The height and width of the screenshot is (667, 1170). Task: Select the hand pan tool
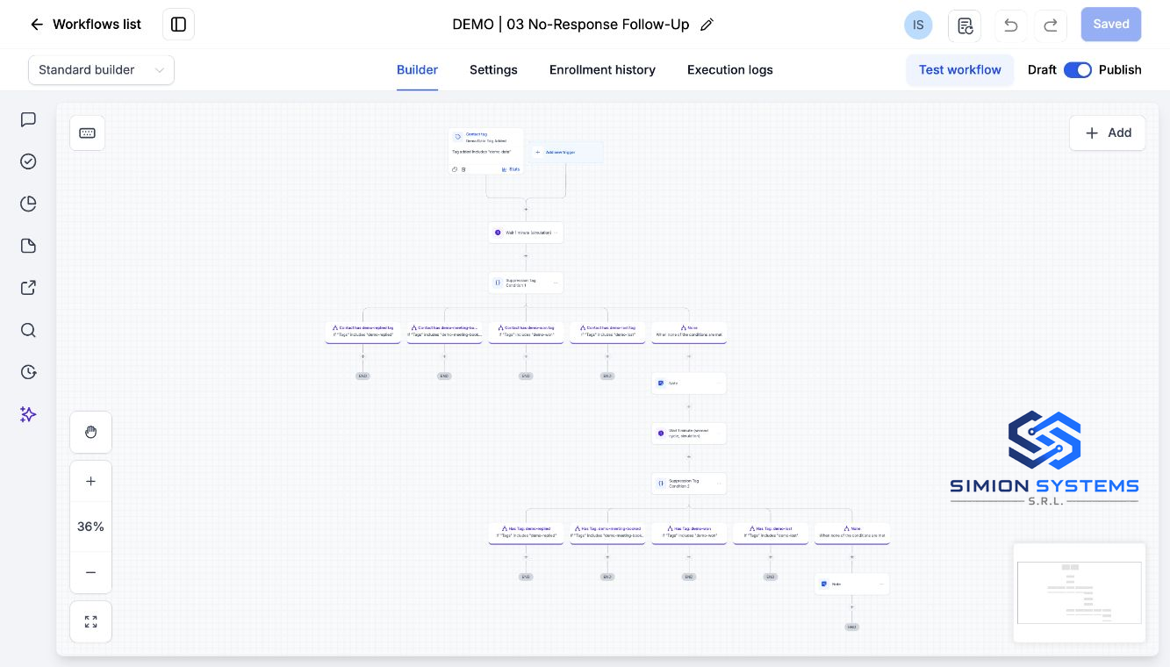tap(91, 432)
